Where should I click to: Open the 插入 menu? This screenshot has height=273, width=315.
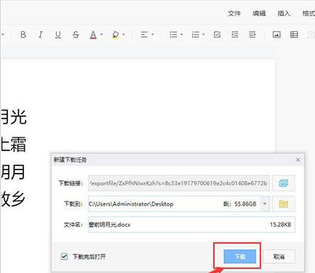[284, 13]
